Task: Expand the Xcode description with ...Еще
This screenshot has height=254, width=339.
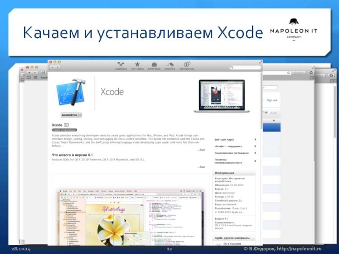Action: (201, 150)
